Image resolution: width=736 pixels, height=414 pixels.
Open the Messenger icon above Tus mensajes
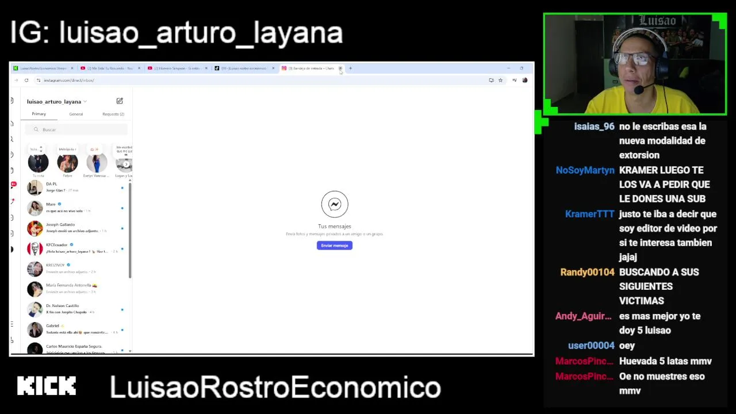(335, 204)
